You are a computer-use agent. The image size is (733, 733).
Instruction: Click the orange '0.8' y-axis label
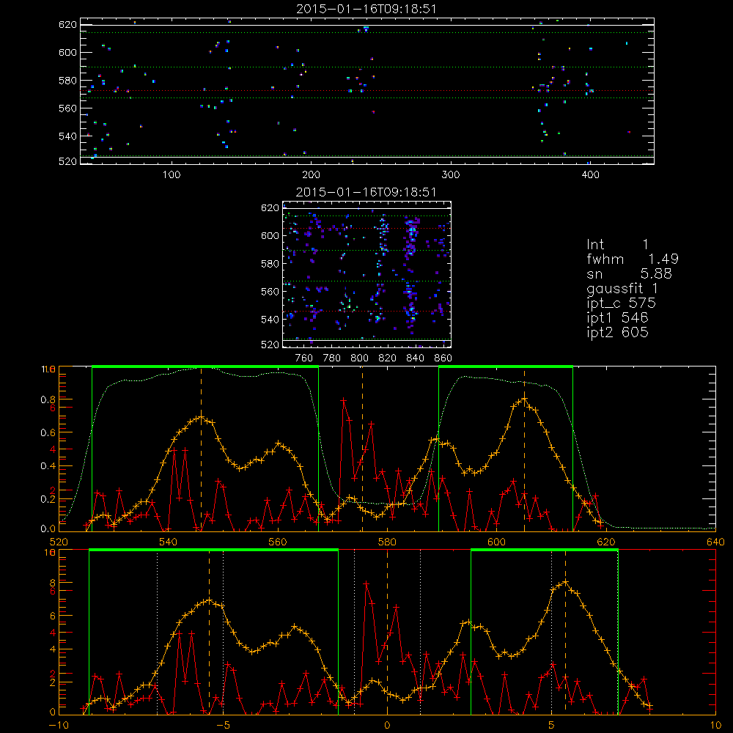[x=48, y=399]
